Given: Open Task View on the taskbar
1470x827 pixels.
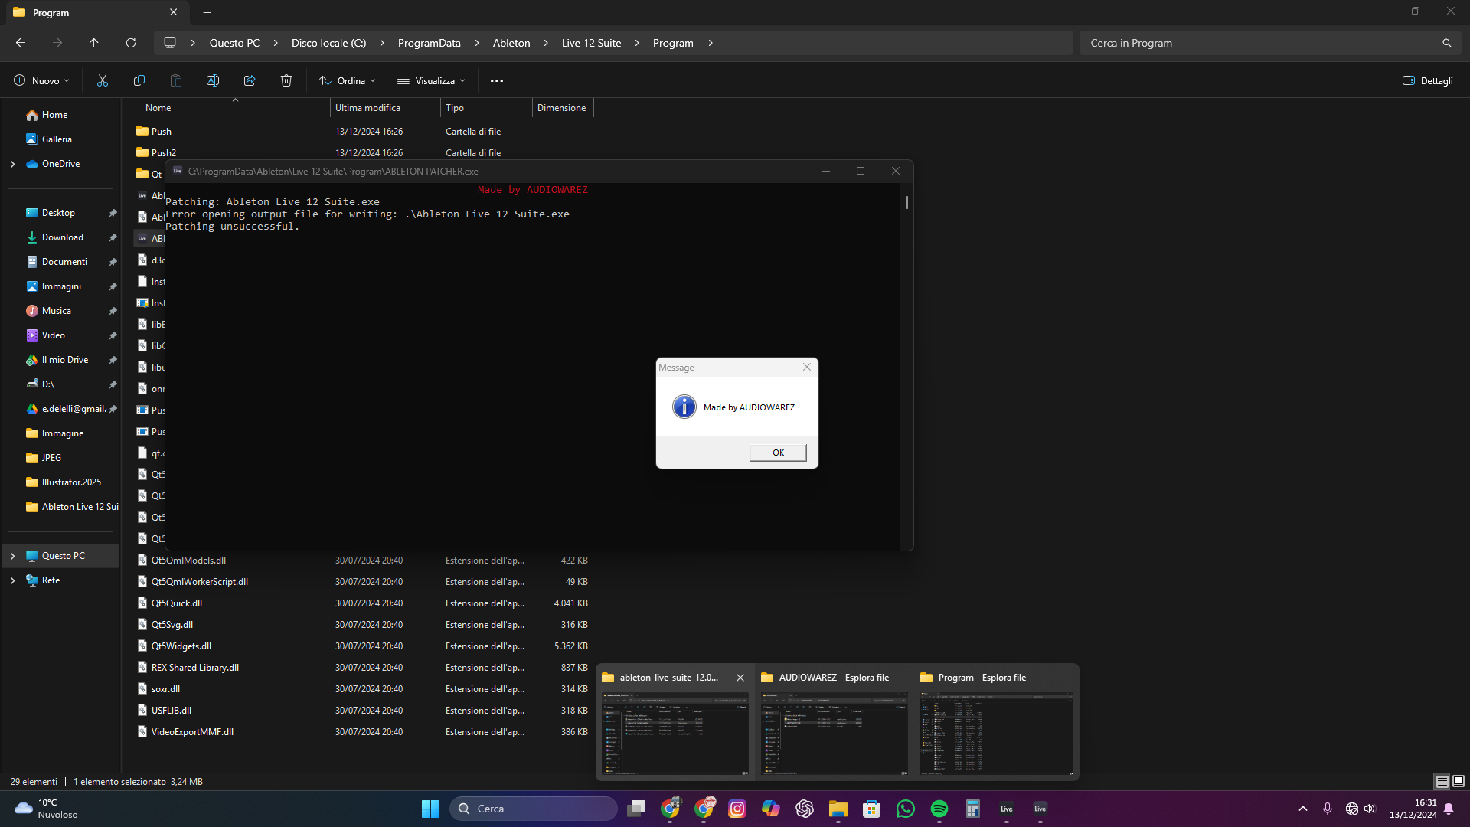Looking at the screenshot, I should point(636,809).
